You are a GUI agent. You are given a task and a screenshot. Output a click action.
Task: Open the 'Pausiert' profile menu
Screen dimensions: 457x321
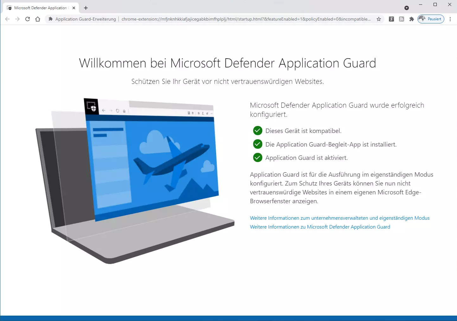[431, 19]
